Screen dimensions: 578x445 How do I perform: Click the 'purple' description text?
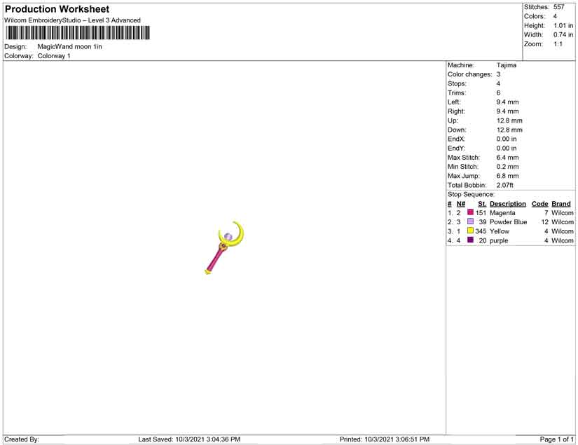point(499,241)
